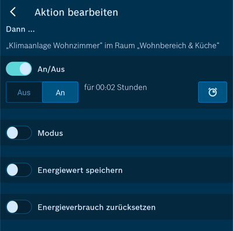Enable the Modus toggle switch
Image resolution: width=233 pixels, height=231 pixels.
pyautogui.click(x=19, y=133)
